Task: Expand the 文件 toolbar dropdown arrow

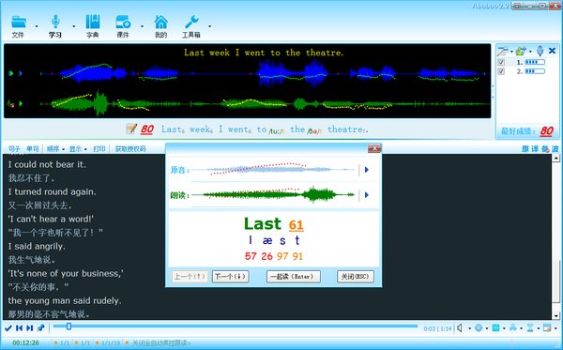Action: click(37, 26)
